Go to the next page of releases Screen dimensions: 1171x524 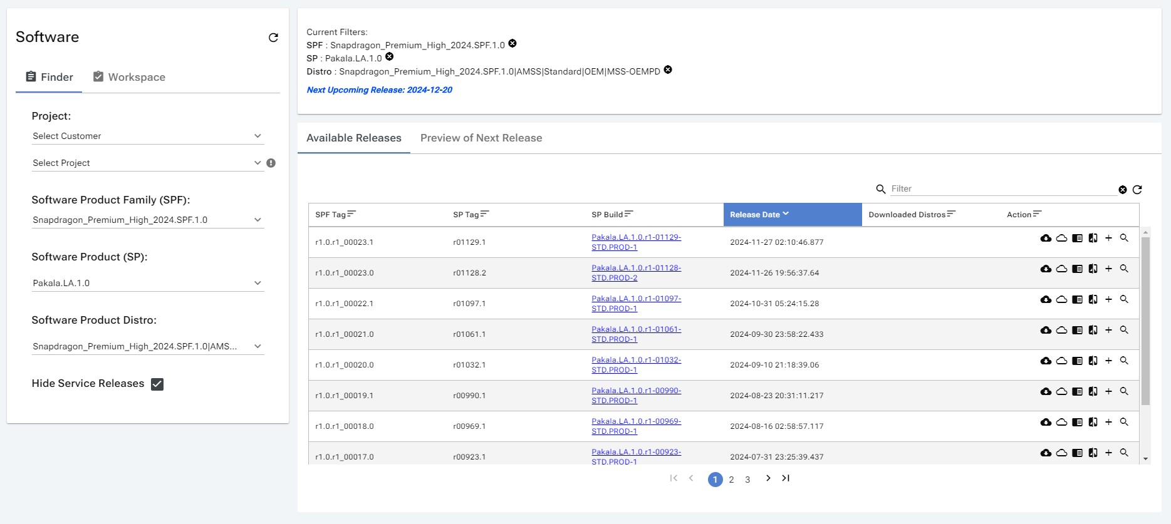pos(768,478)
